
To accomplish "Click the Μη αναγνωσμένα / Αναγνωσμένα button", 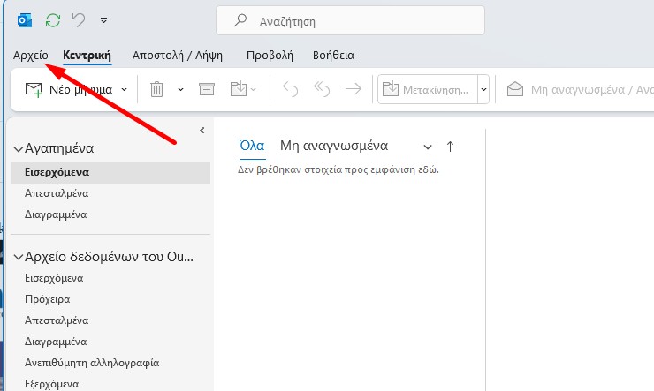I will (x=579, y=89).
